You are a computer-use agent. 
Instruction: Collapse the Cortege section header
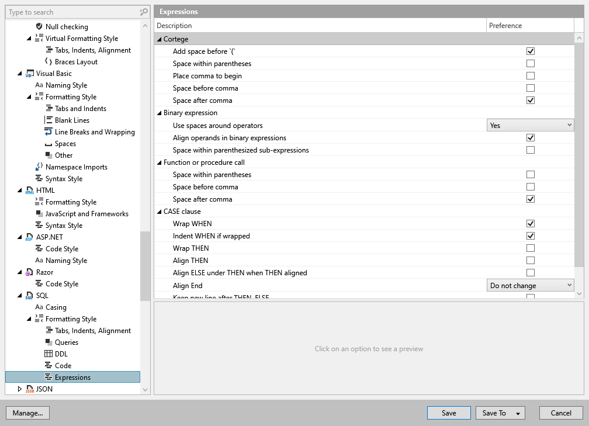(x=159, y=39)
